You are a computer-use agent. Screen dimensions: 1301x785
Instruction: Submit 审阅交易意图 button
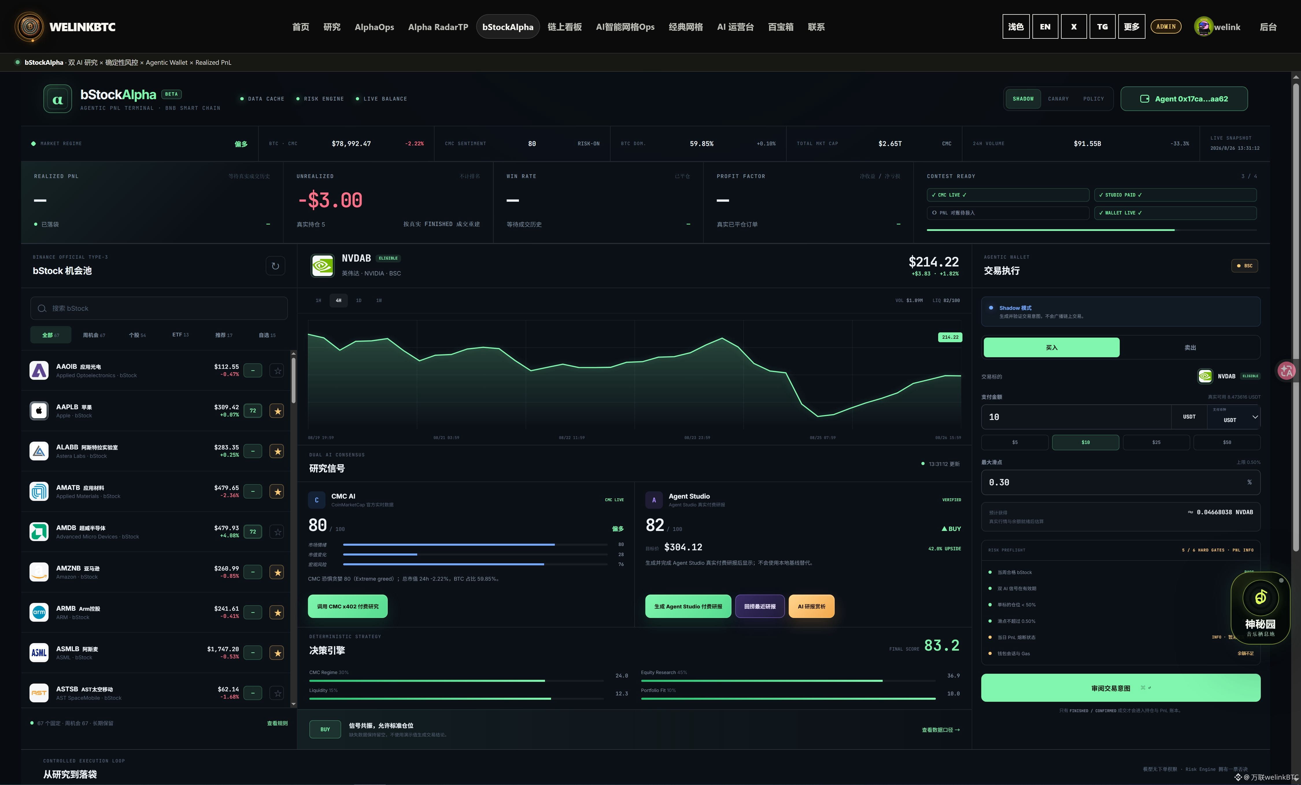[x=1120, y=688]
